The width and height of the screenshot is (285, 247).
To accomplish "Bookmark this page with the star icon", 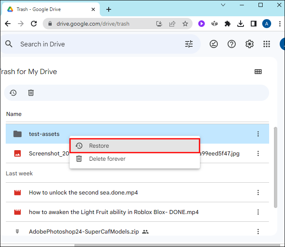I will (x=185, y=24).
